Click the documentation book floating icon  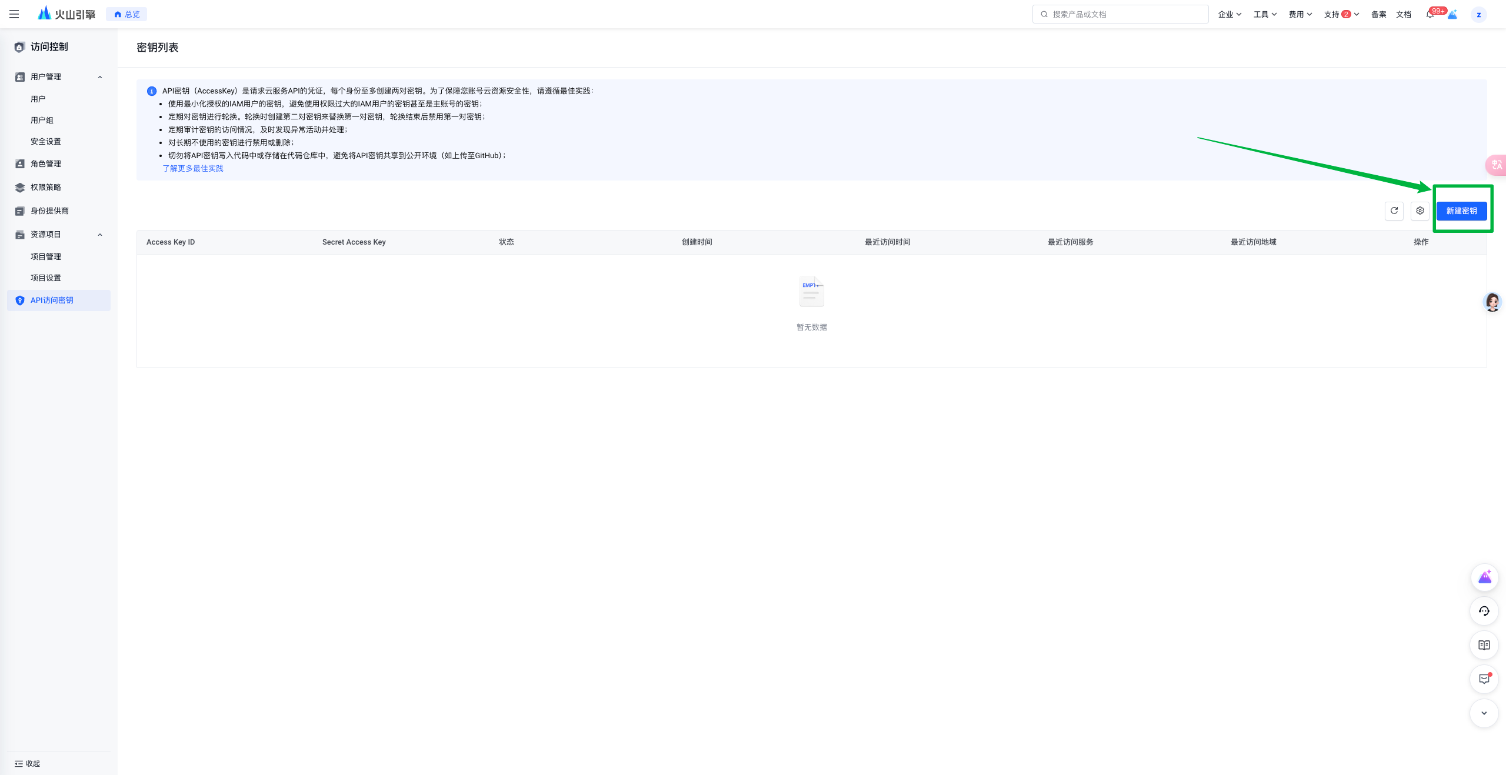pos(1484,645)
